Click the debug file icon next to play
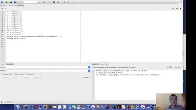This screenshot has height=110, width=196. pyautogui.click(x=50, y=2)
